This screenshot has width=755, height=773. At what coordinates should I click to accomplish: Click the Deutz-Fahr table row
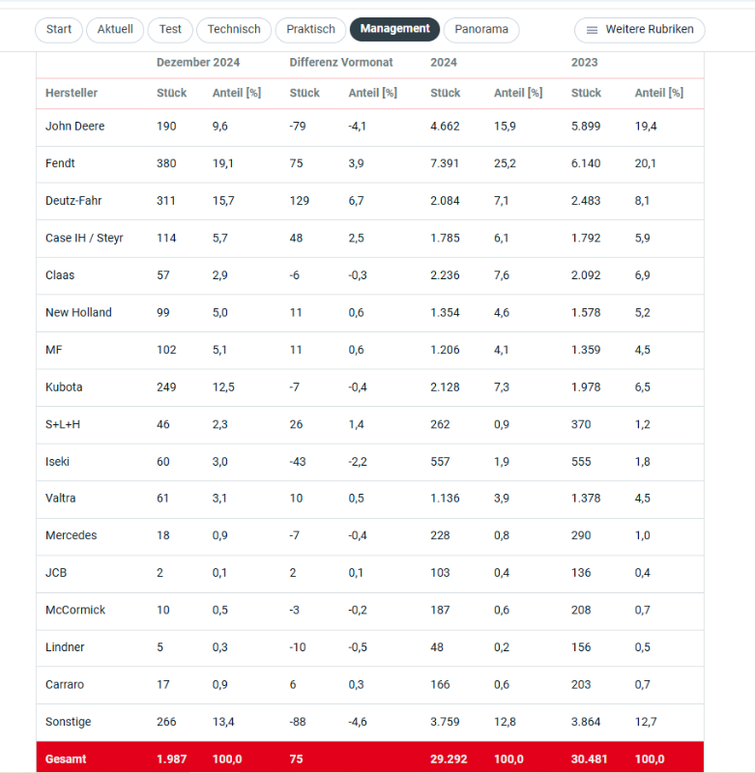coord(370,201)
